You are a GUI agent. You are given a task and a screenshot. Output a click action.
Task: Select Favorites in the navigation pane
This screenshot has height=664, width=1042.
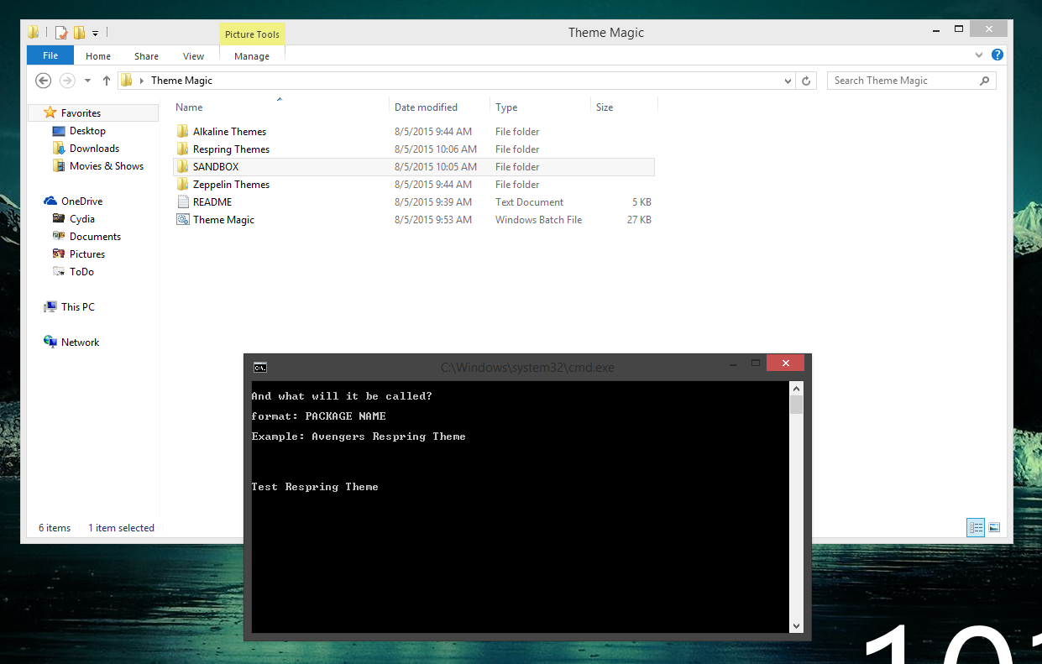81,113
